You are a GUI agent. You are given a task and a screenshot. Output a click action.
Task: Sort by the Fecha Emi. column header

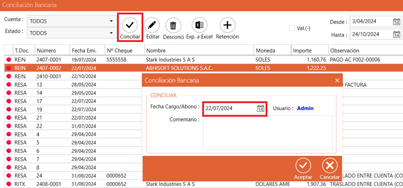tap(88, 50)
